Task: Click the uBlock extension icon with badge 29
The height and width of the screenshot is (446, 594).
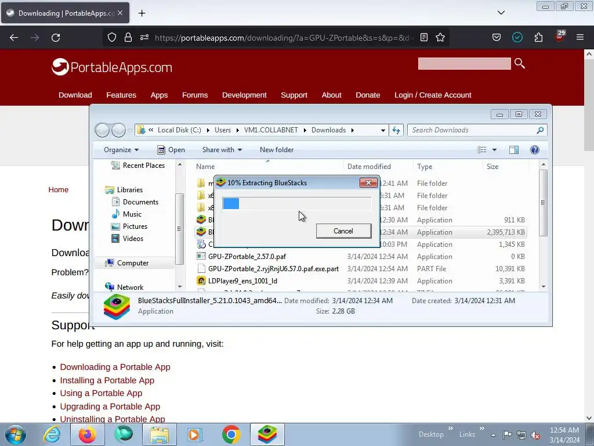Action: pos(560,37)
